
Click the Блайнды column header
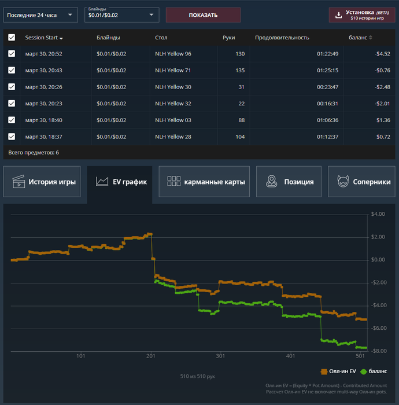(x=108, y=38)
